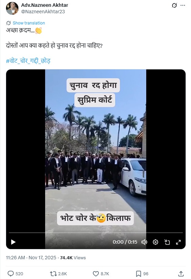This screenshot has height=279, width=191.
Task: Repost this tweet
Action: click(53, 274)
